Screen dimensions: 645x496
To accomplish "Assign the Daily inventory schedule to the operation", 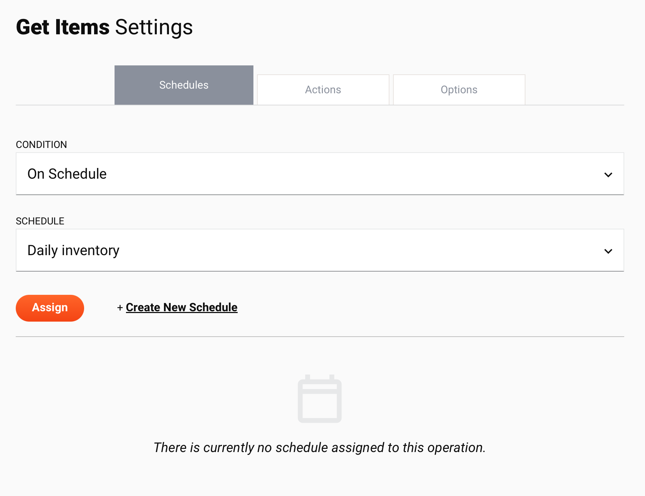I will click(x=50, y=308).
